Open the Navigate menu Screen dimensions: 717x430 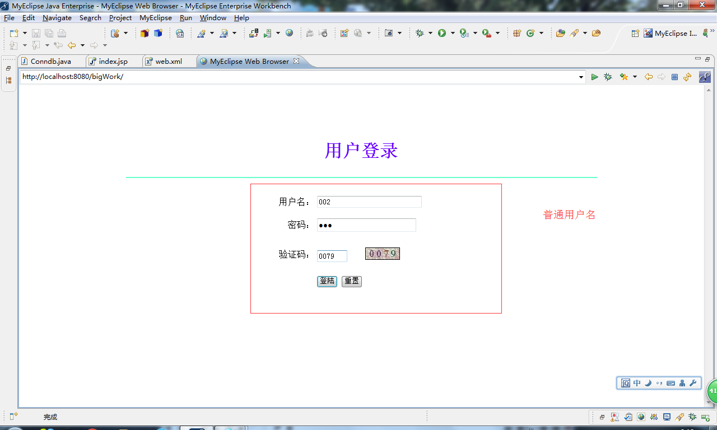click(57, 18)
